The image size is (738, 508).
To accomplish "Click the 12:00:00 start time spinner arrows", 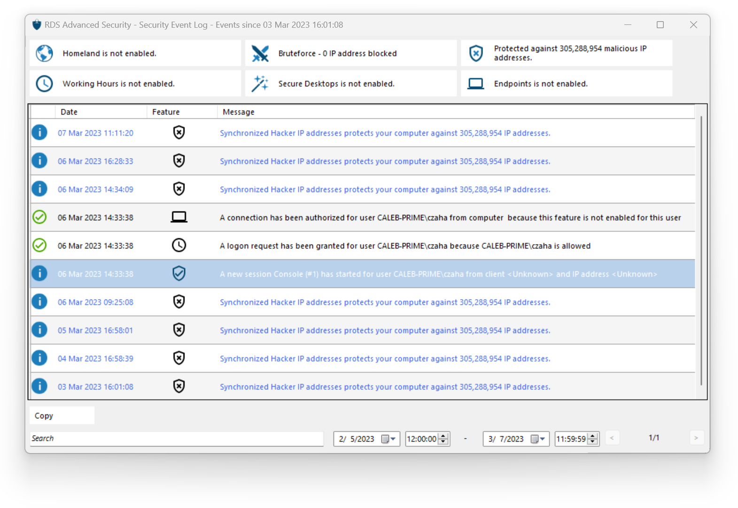I will [x=443, y=439].
